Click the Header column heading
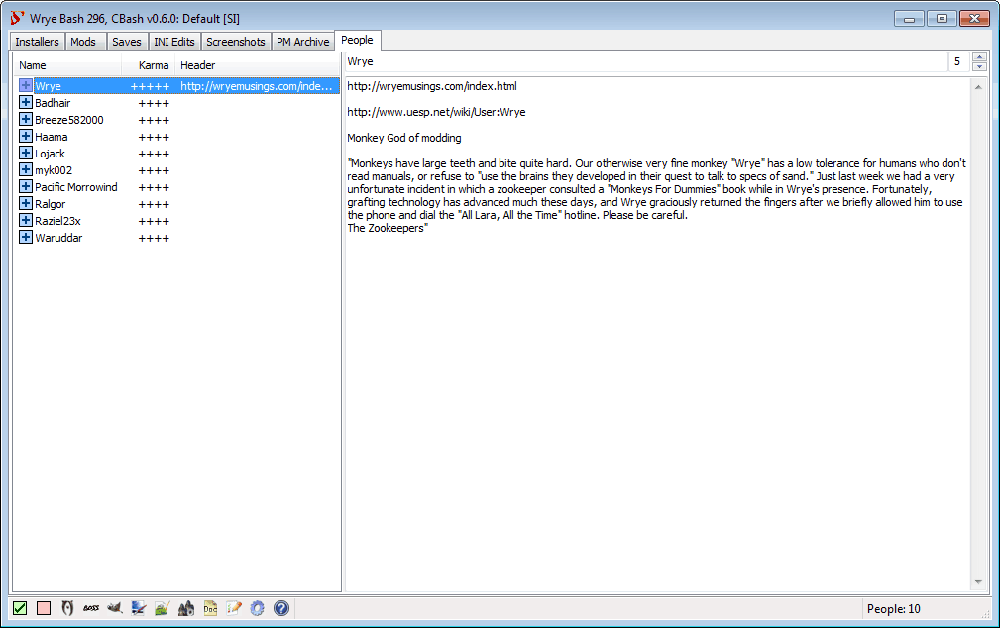Image resolution: width=1000 pixels, height=628 pixels. point(258,65)
